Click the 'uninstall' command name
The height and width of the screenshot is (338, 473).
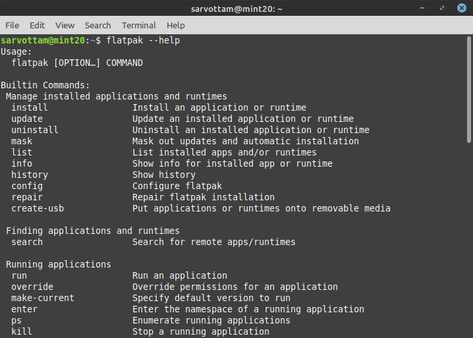(x=35, y=130)
